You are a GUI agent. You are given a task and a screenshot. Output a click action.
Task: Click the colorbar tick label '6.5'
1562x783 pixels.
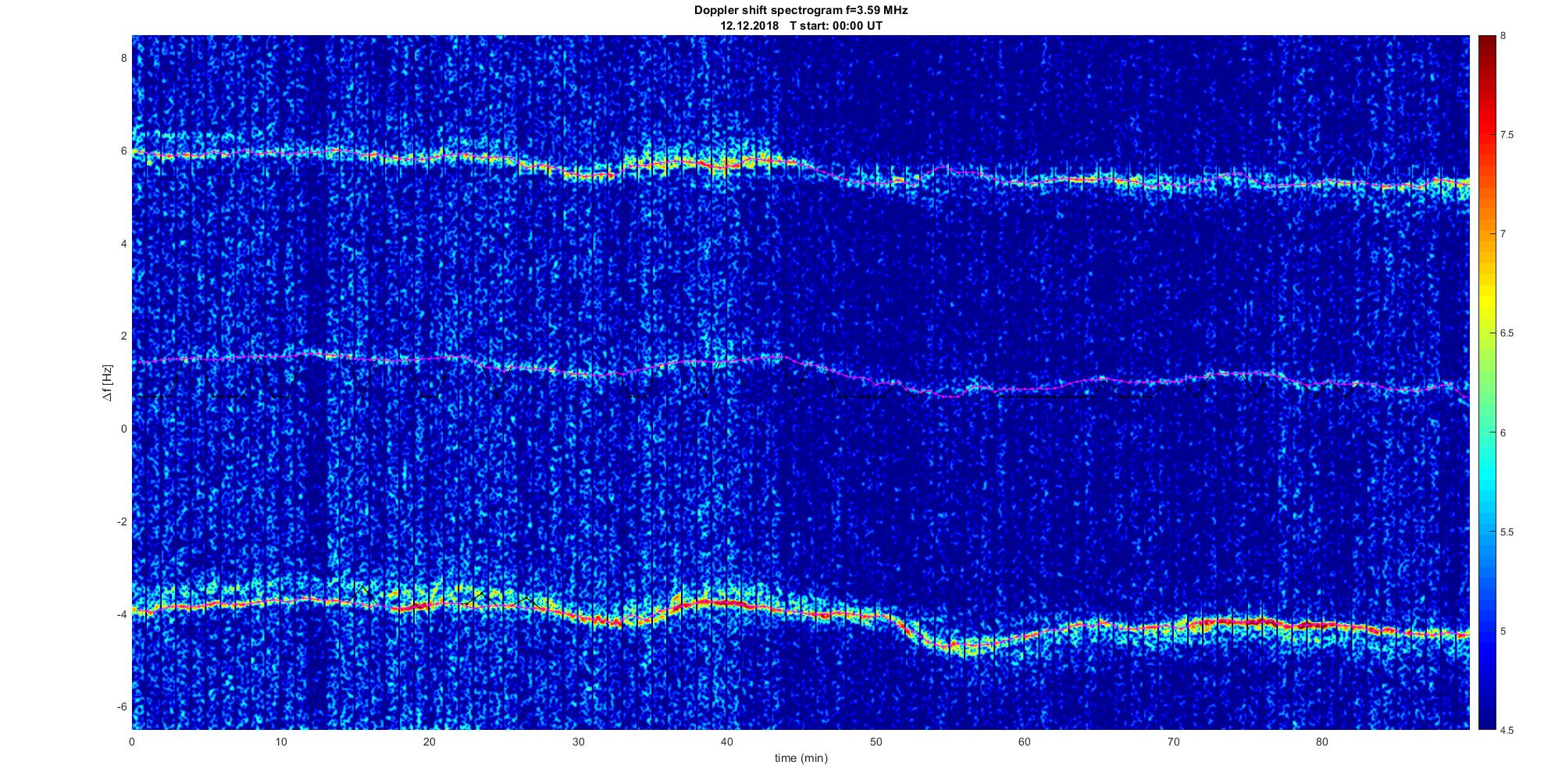tap(1507, 333)
